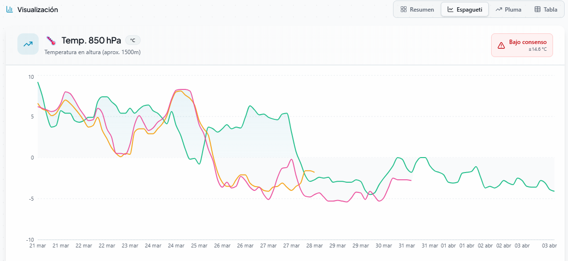Viewport: 568px width, 261px height.
Task: Click the green line's initial peak at chart start
Action: pos(38,82)
